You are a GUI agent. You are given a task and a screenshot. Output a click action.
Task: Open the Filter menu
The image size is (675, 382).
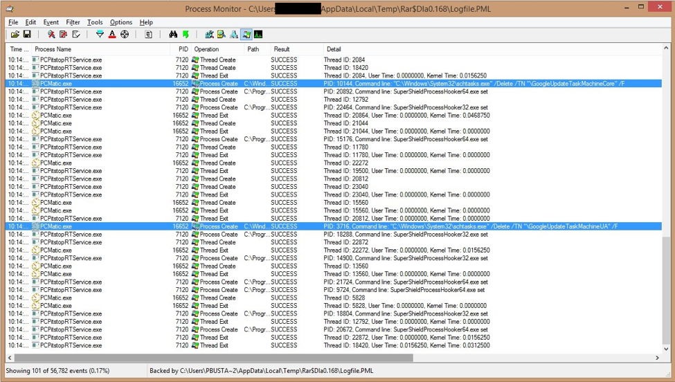pyautogui.click(x=73, y=22)
